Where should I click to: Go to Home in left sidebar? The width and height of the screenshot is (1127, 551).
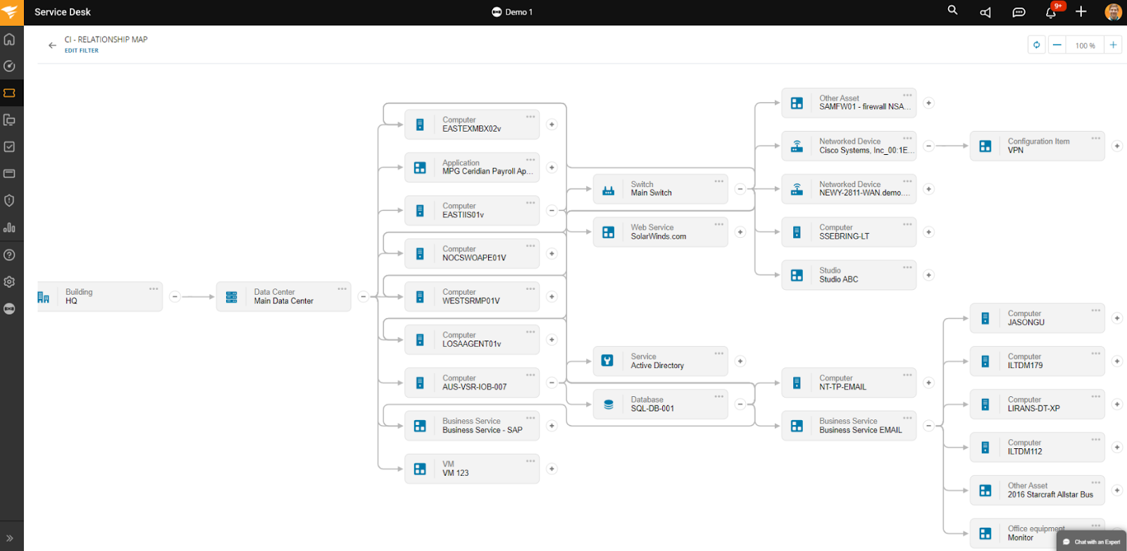(10, 39)
